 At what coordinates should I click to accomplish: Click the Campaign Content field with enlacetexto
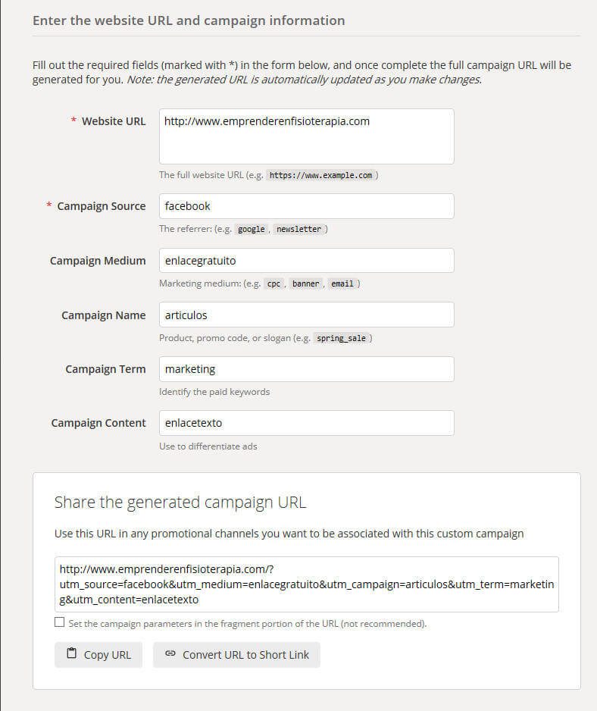[306, 423]
